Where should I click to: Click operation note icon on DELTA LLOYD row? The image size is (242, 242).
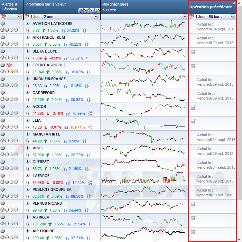click(193, 52)
